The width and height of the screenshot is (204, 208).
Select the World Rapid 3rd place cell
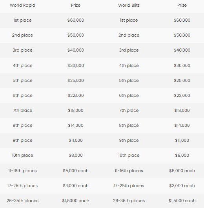(x=22, y=50)
